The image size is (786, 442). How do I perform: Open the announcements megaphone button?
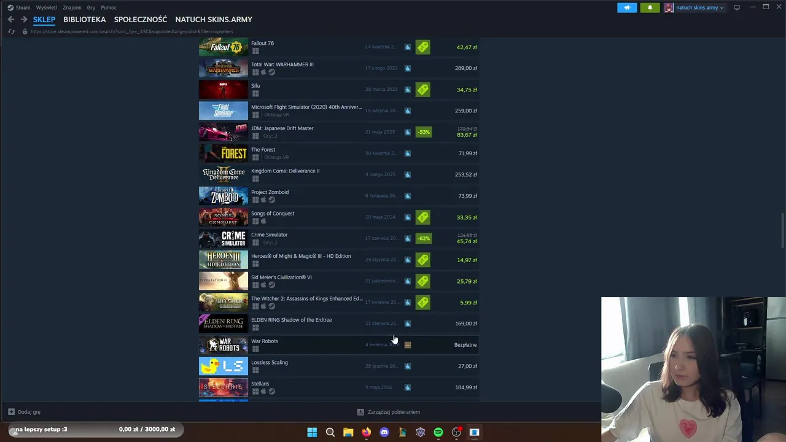pyautogui.click(x=627, y=7)
